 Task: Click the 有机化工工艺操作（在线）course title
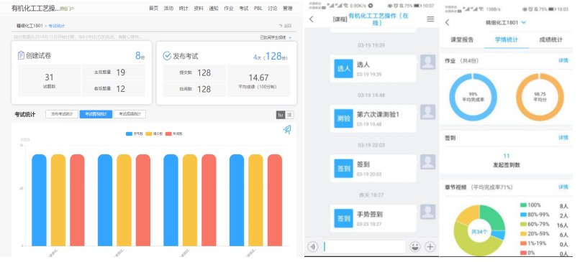pyautogui.click(x=378, y=19)
